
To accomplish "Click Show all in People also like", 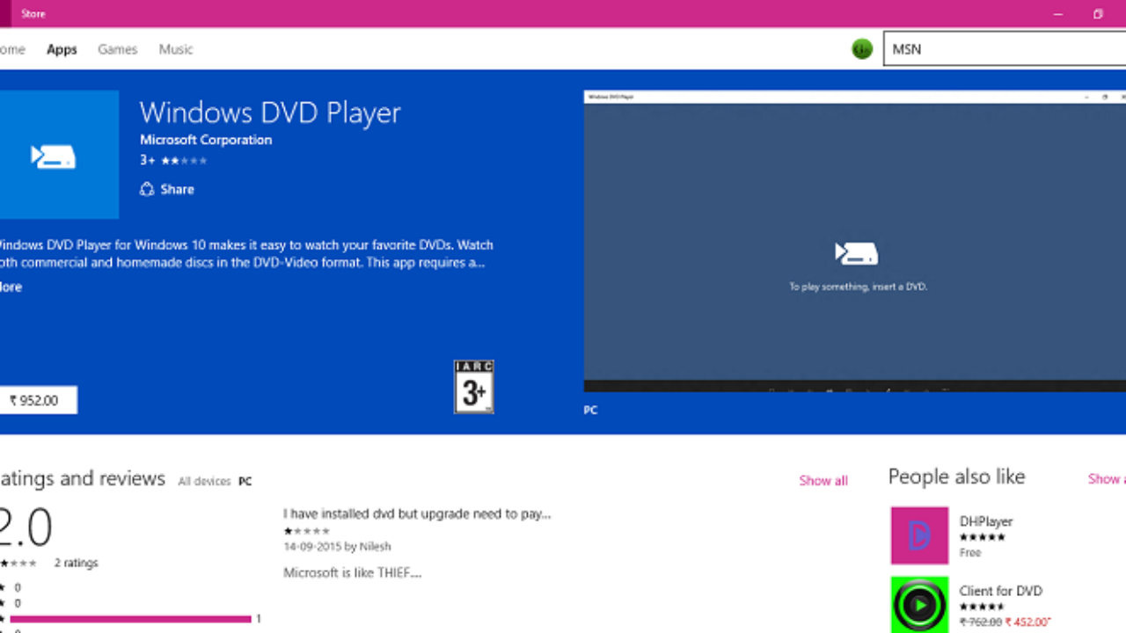I will point(1107,478).
